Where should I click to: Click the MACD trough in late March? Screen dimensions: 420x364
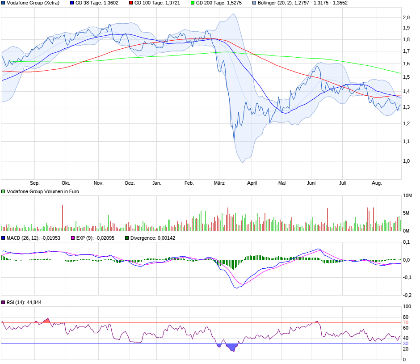point(237,288)
